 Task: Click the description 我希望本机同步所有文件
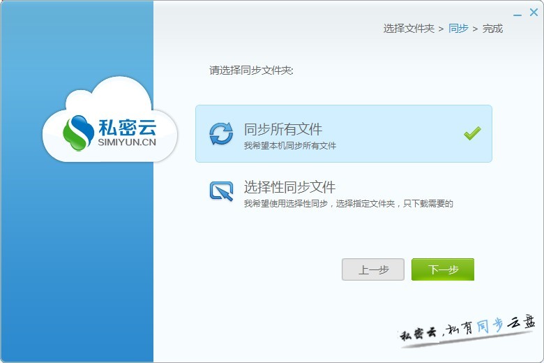pyautogui.click(x=290, y=146)
